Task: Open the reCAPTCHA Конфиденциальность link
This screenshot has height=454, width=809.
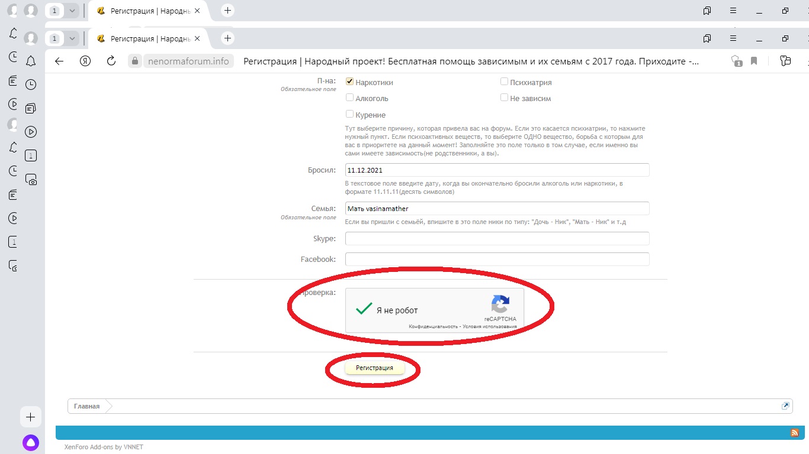Action: click(x=433, y=326)
